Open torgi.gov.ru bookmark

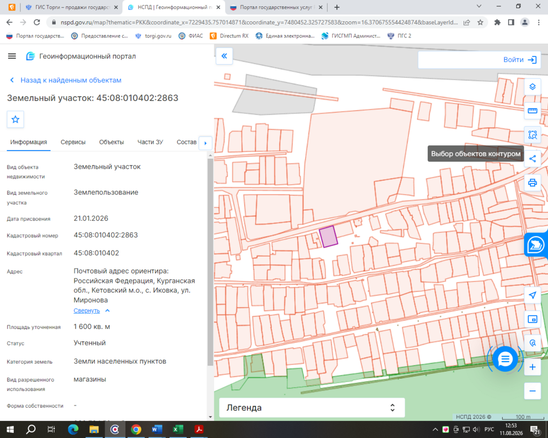[153, 36]
